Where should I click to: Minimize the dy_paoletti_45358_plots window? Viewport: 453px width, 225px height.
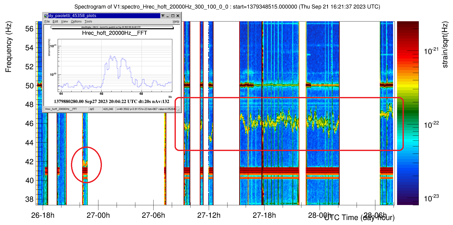coord(168,16)
